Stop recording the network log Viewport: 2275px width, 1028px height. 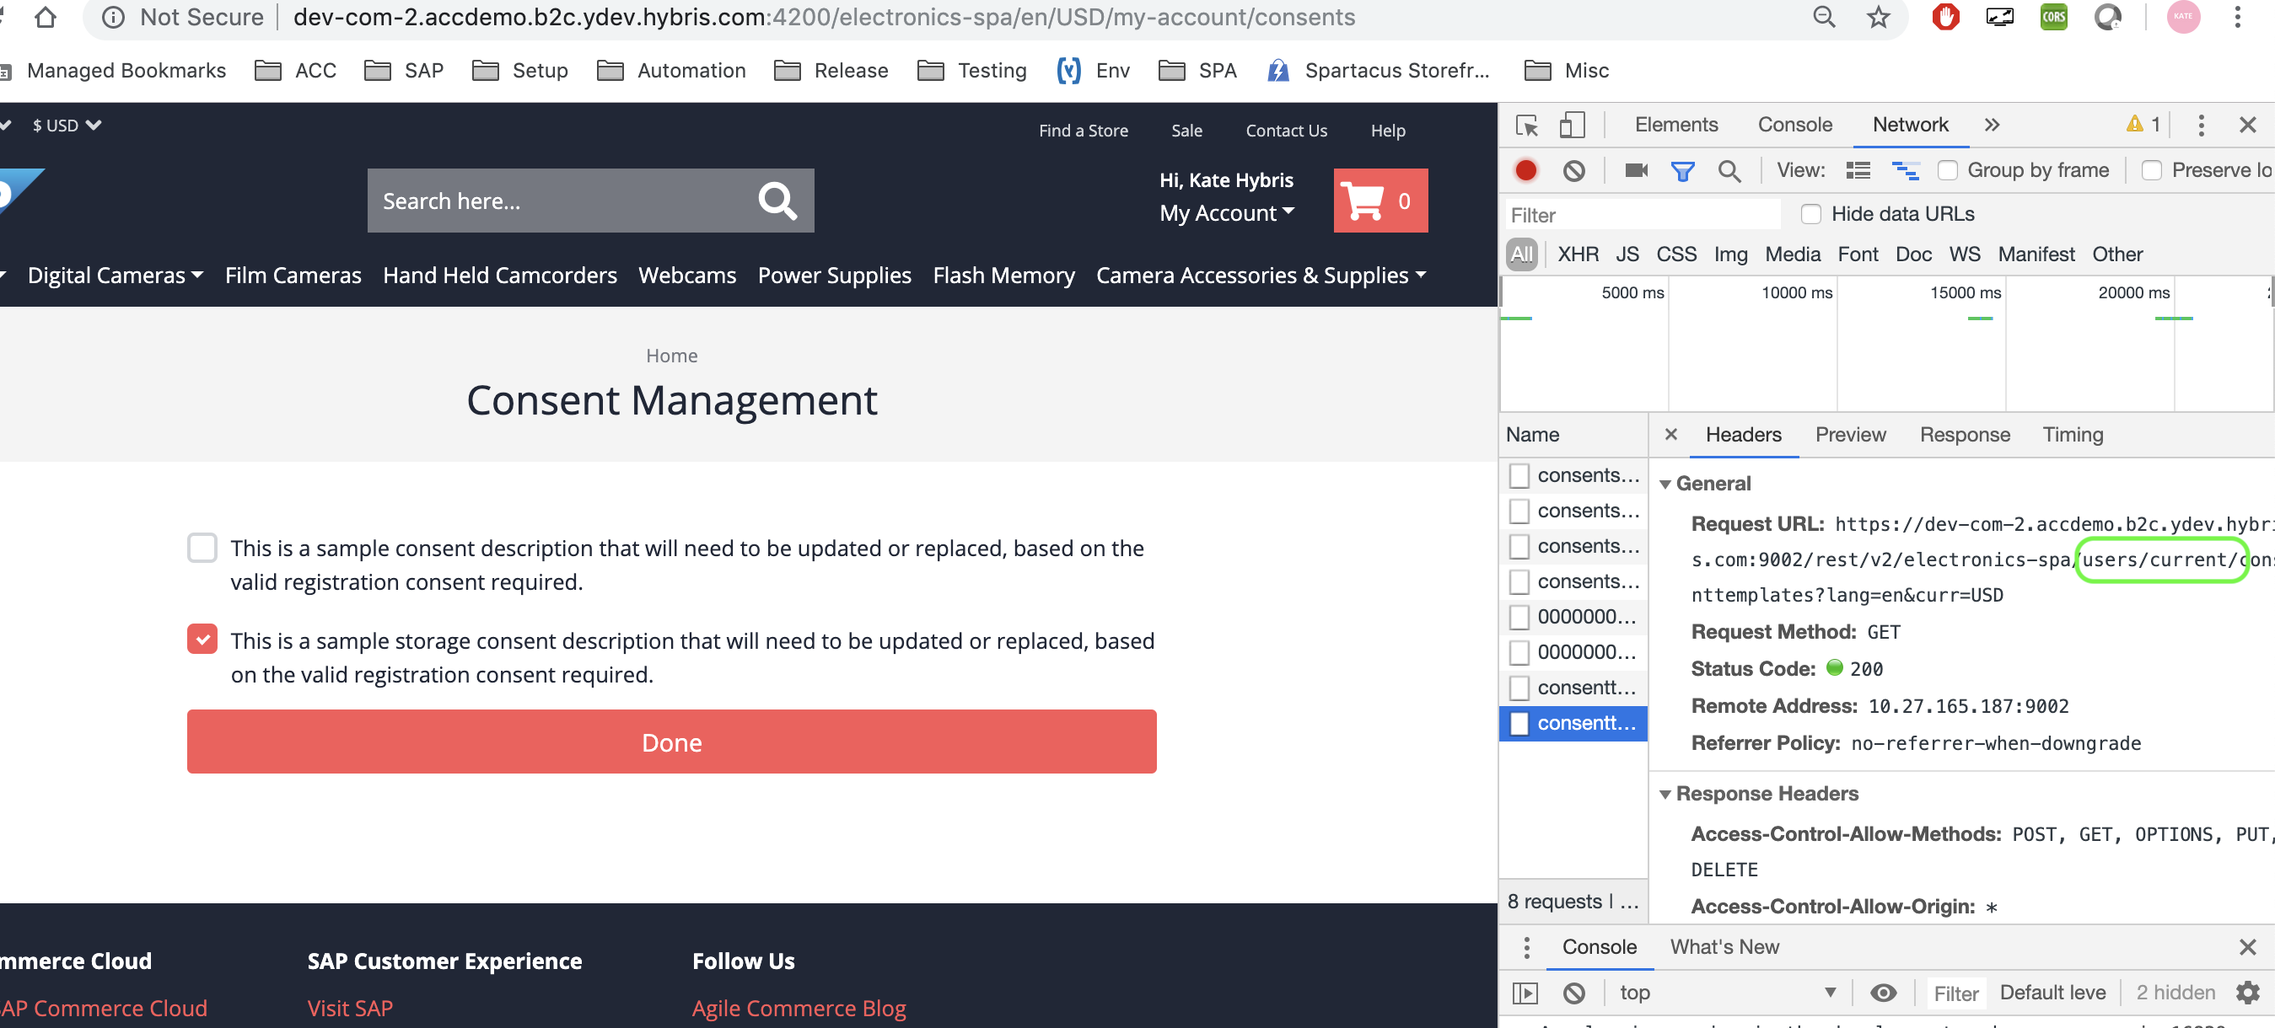pyautogui.click(x=1526, y=169)
